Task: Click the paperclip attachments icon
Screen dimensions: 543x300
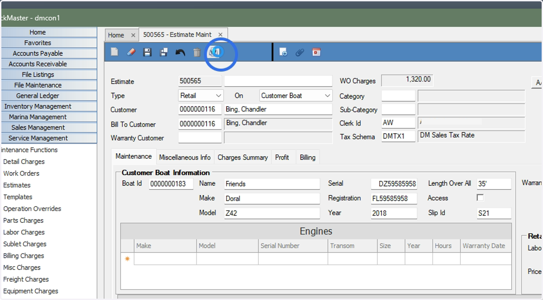Action: [300, 52]
